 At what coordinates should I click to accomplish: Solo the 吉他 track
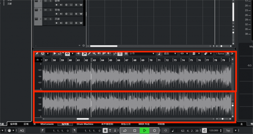point(51,10)
